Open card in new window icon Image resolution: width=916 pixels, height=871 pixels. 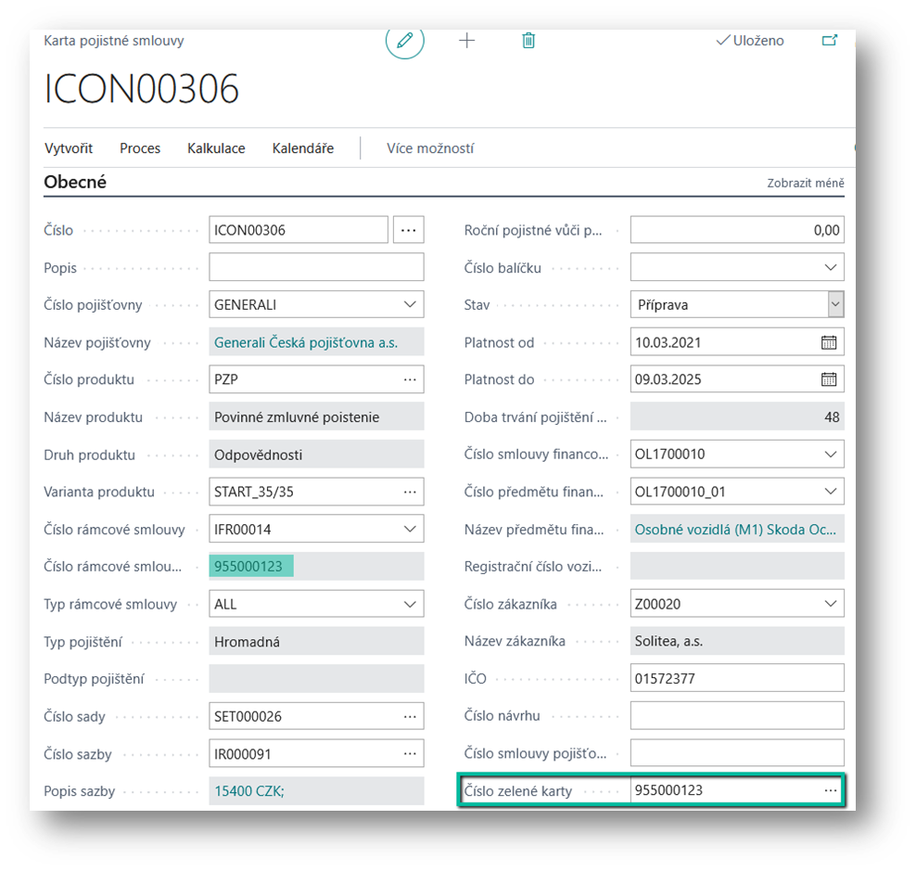(829, 41)
